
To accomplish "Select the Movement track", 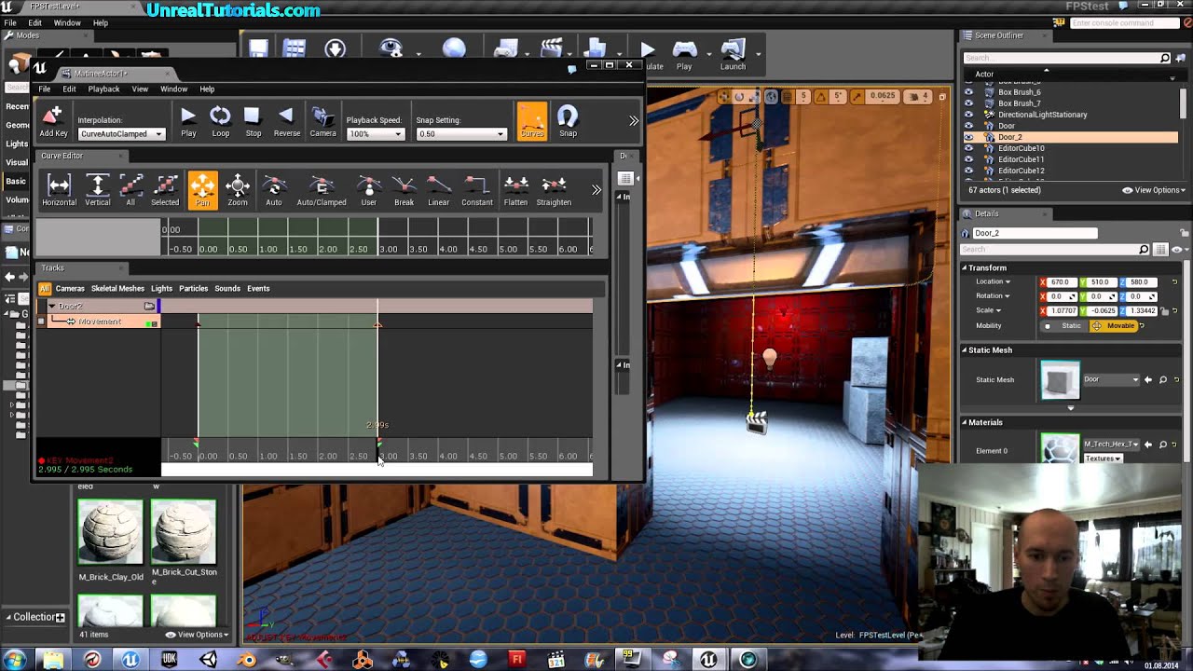I will tap(100, 322).
